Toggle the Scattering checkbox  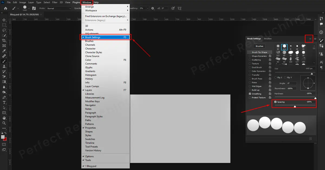(x=250, y=60)
